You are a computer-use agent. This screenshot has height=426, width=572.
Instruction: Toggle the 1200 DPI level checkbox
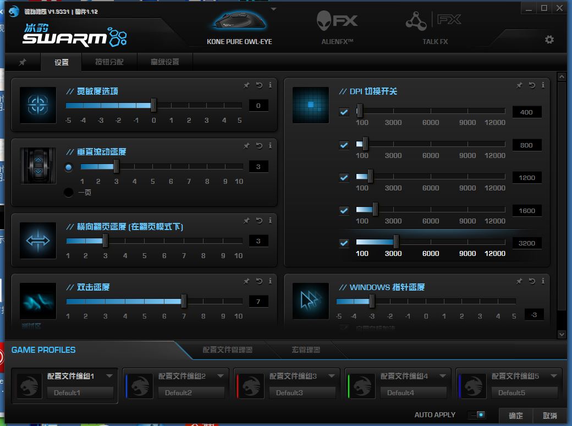click(344, 177)
